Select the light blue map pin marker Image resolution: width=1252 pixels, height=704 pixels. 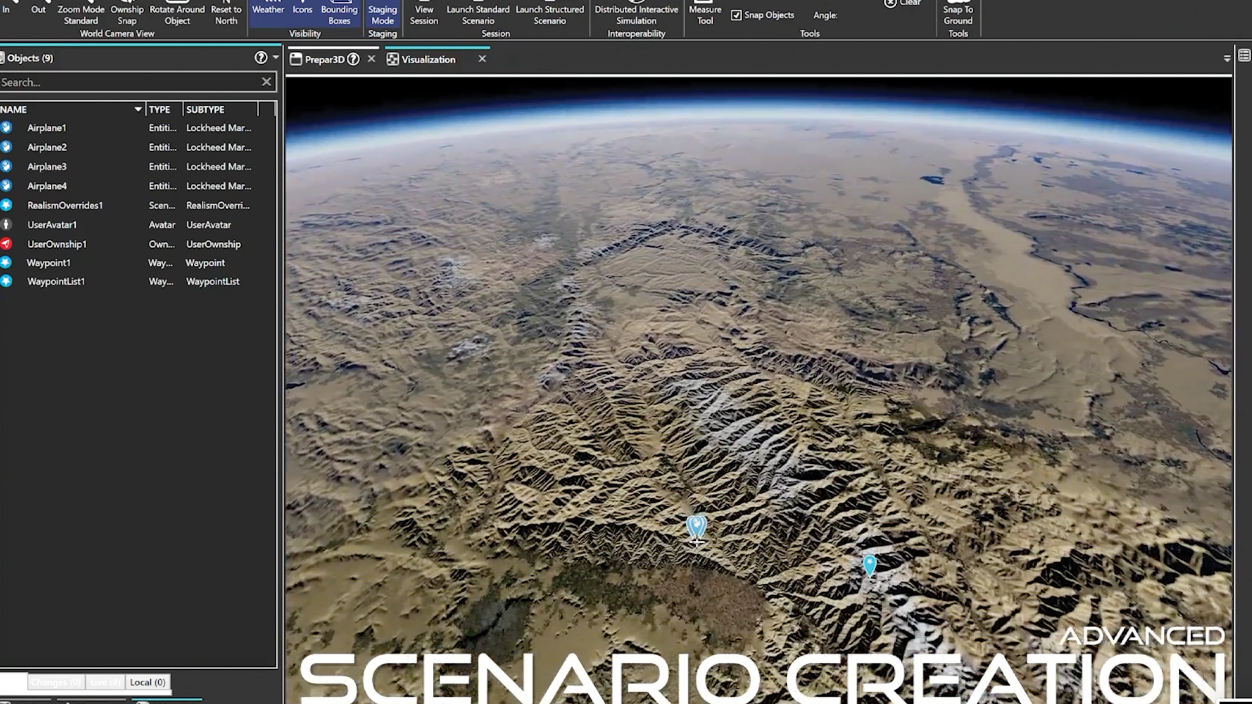point(869,564)
